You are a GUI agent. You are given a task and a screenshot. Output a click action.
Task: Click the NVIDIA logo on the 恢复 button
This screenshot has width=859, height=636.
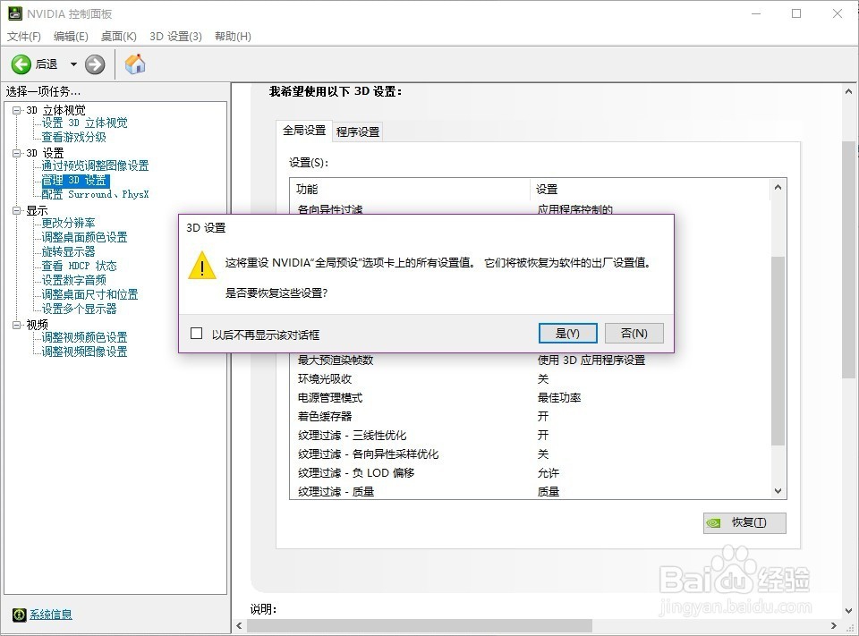pyautogui.click(x=713, y=522)
